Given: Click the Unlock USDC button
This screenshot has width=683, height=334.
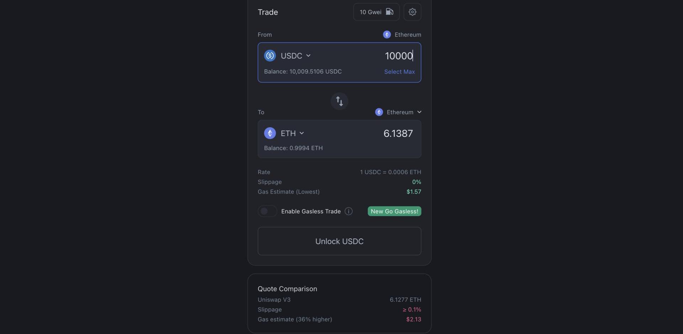Looking at the screenshot, I should pyautogui.click(x=339, y=241).
